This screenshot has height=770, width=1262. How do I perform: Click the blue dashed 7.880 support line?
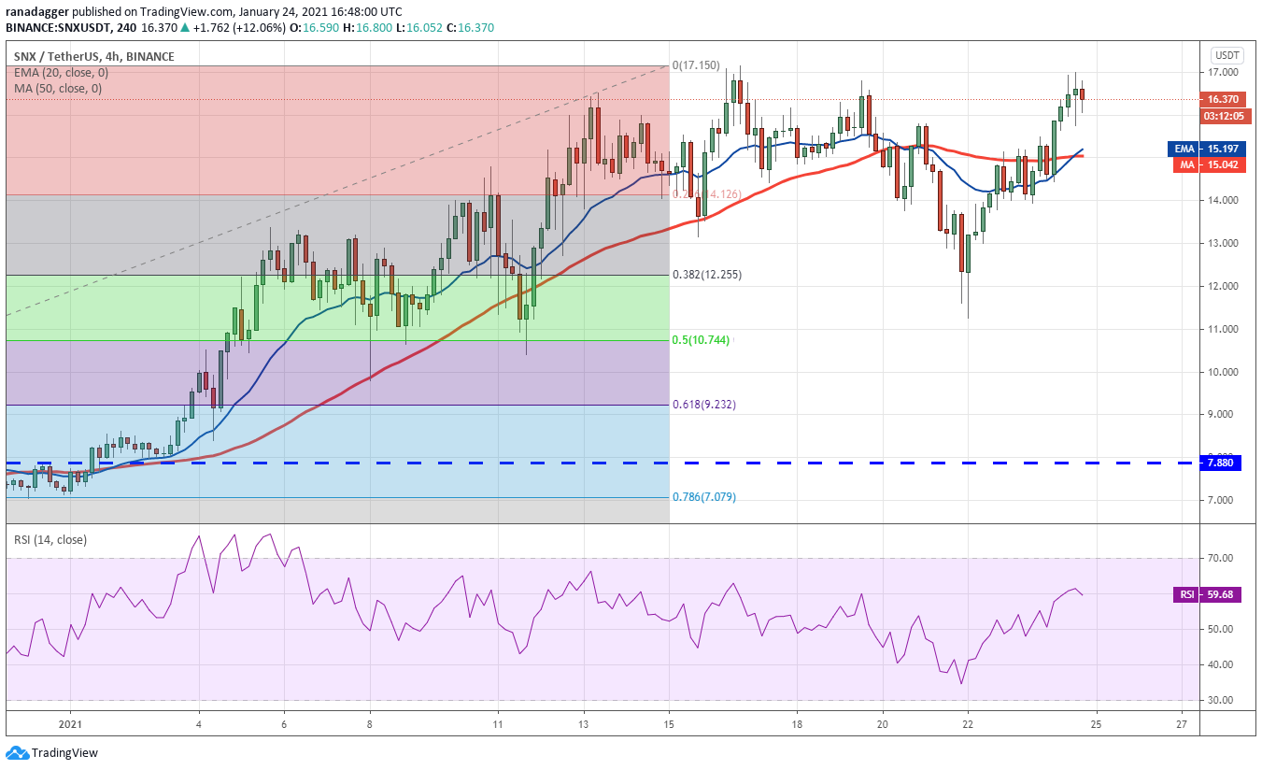pyautogui.click(x=598, y=463)
